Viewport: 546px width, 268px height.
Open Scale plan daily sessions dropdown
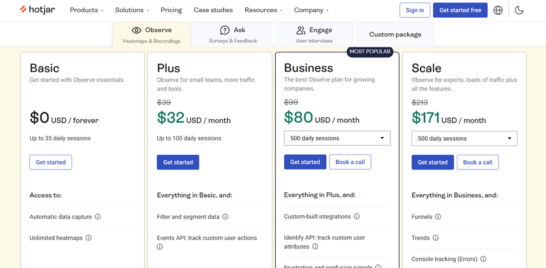point(464,138)
